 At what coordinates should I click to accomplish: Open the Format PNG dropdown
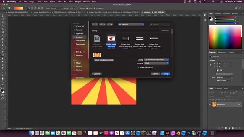click(x=156, y=63)
